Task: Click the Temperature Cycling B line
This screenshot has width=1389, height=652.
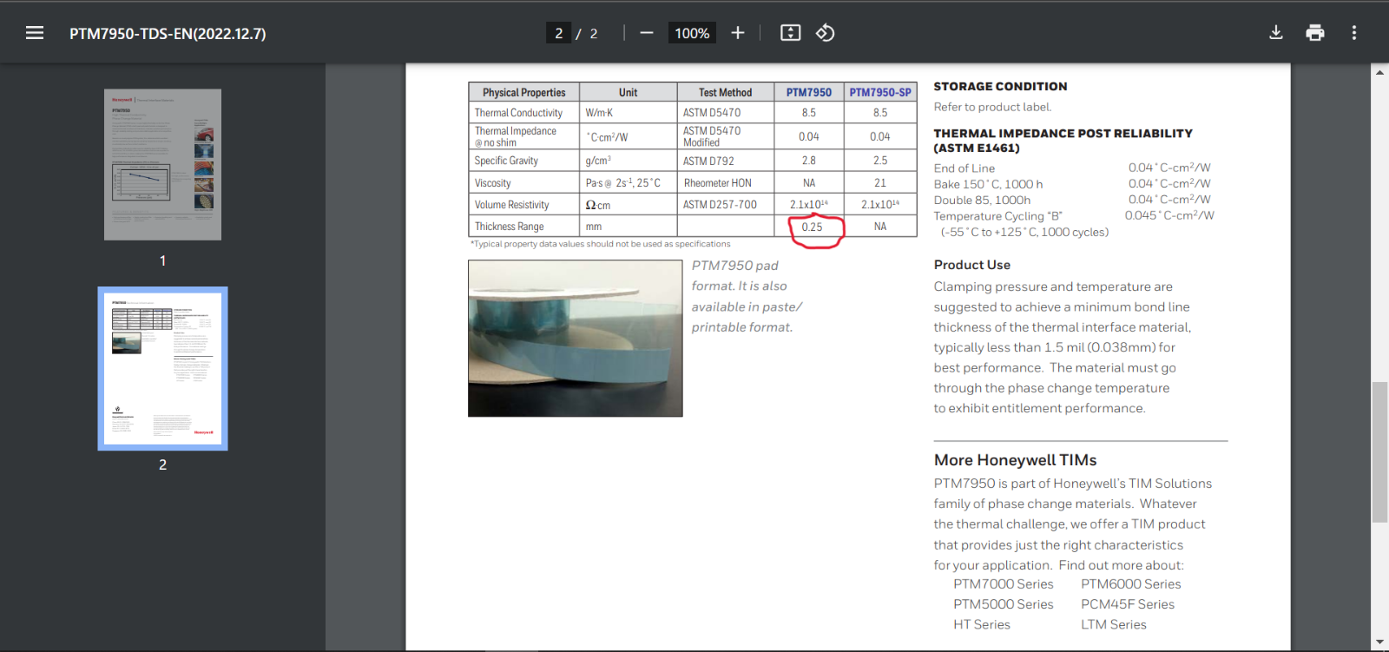Action: click(997, 216)
